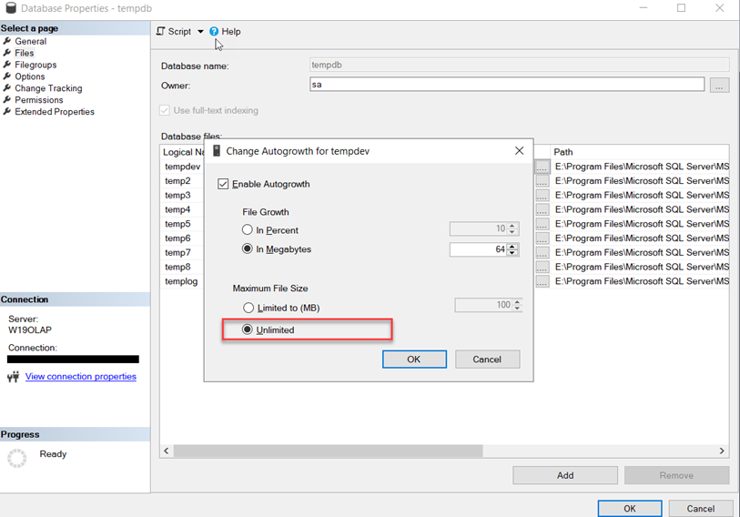Open the Script dropdown arrow
This screenshot has width=740, height=517.
200,32
